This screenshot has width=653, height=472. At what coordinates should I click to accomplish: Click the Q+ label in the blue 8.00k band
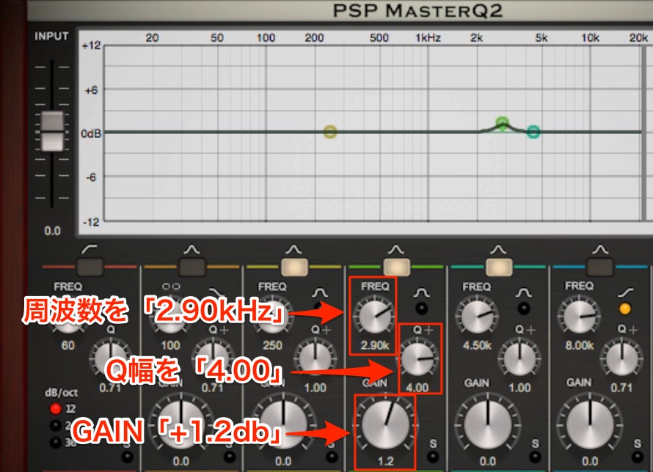pyautogui.click(x=627, y=329)
